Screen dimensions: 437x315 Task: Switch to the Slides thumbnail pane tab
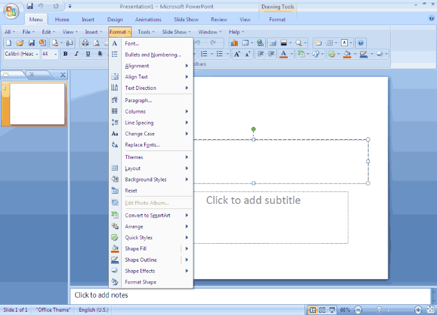click(x=6, y=75)
